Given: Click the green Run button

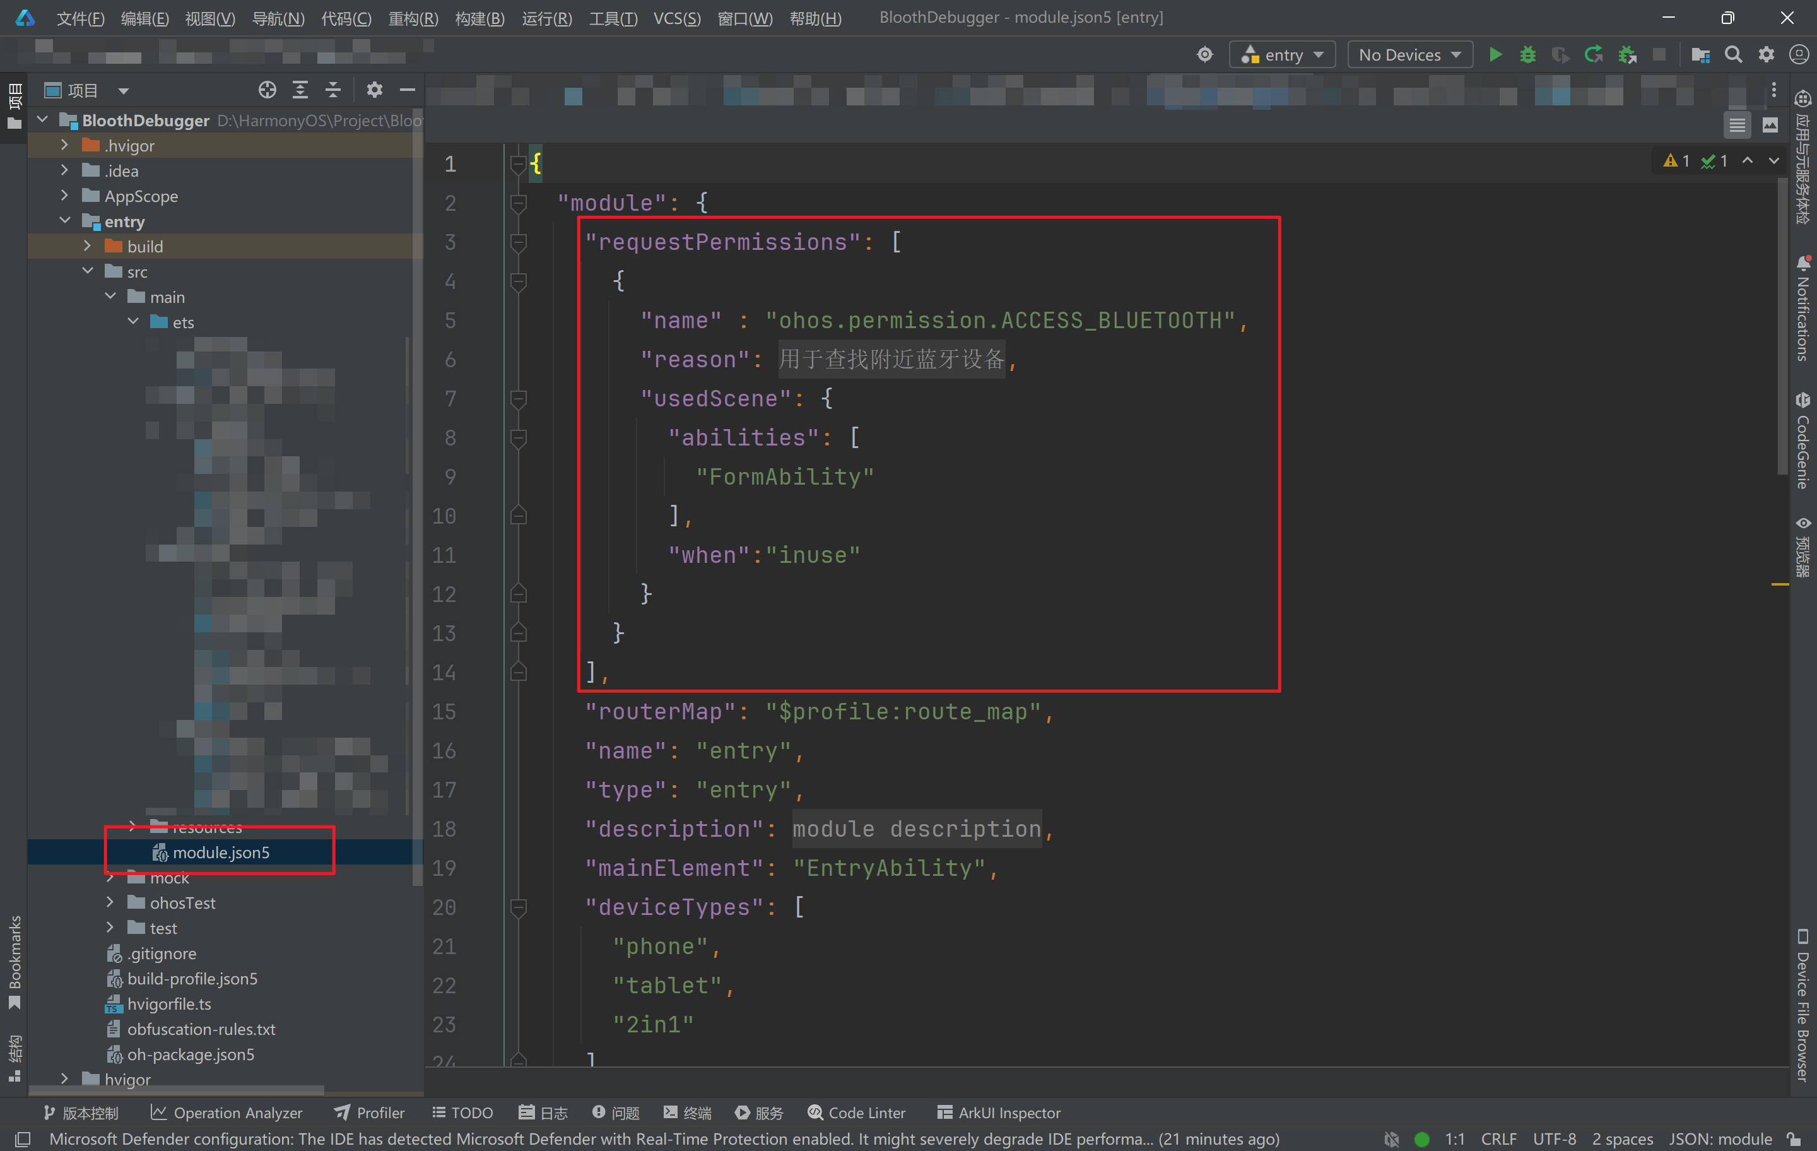Looking at the screenshot, I should point(1495,54).
